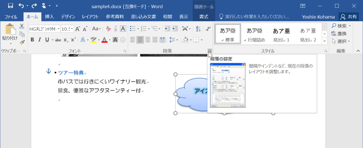Save the document with the floppy disk icon

(10, 6)
